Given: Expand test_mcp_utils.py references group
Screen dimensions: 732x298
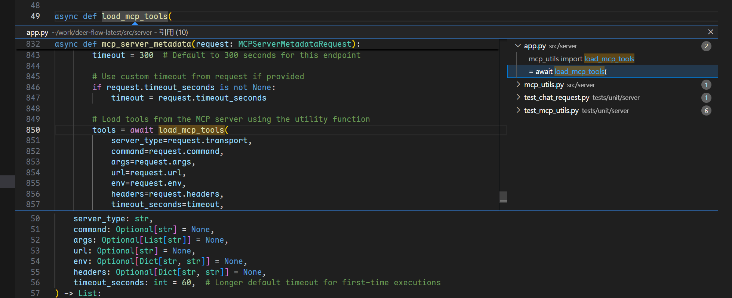Looking at the screenshot, I should (x=518, y=111).
